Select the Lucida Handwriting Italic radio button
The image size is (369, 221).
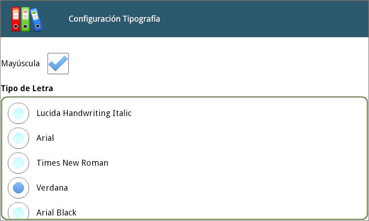(x=18, y=113)
